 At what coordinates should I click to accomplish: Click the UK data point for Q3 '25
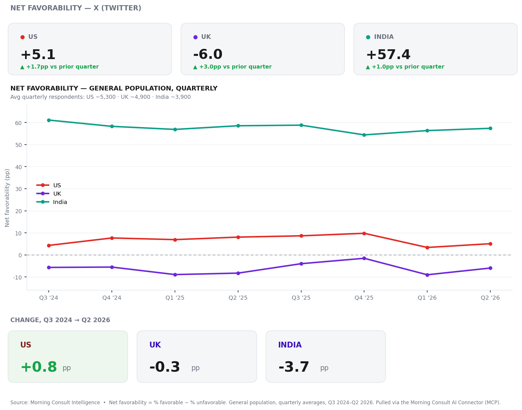pos(301,264)
